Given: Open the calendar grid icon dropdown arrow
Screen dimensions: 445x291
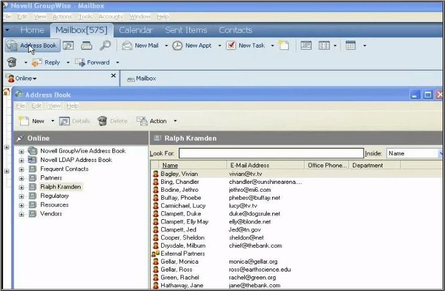Looking at the screenshot, I should [x=364, y=46].
